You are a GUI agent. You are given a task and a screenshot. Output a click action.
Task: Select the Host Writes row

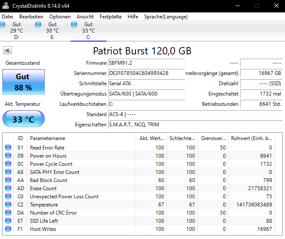point(140,229)
